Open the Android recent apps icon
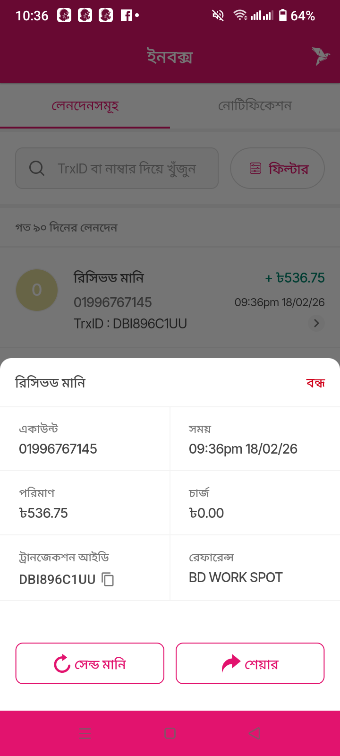The image size is (340, 756). click(85, 733)
